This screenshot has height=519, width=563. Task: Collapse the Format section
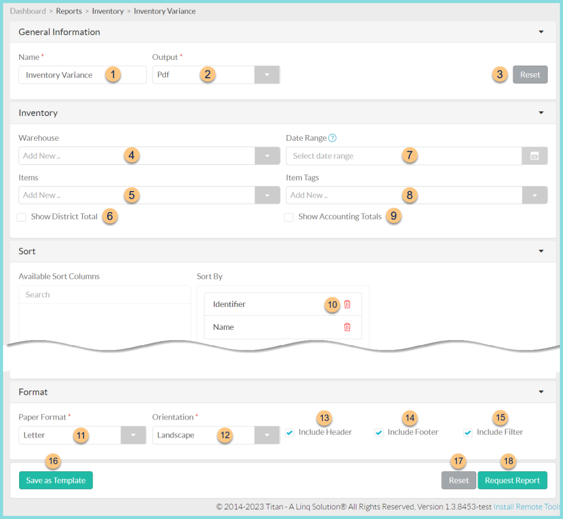[541, 392]
